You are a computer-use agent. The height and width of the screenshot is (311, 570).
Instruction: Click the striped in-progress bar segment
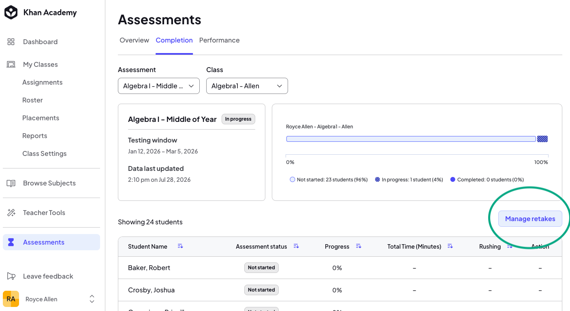pos(542,139)
